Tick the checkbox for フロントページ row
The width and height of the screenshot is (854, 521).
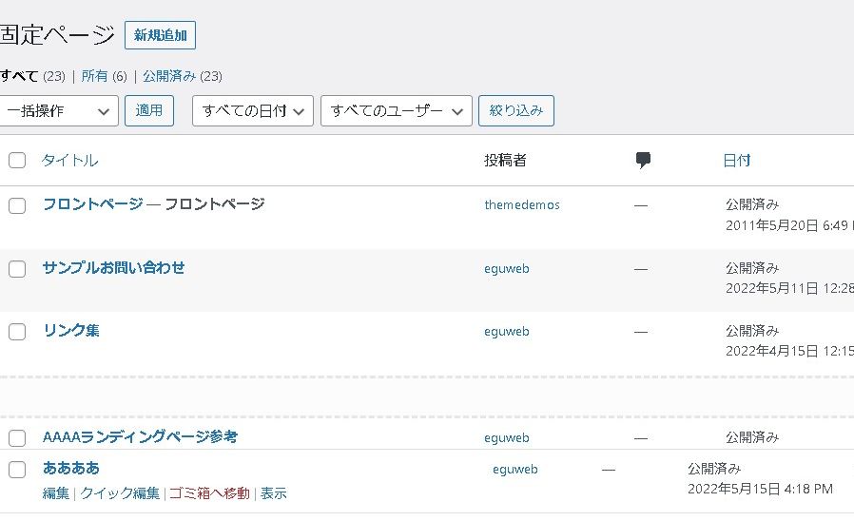point(17,205)
